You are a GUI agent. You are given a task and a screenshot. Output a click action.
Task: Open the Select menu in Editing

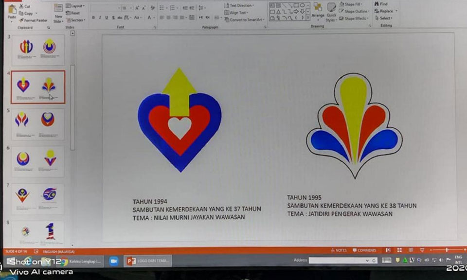tap(385, 18)
